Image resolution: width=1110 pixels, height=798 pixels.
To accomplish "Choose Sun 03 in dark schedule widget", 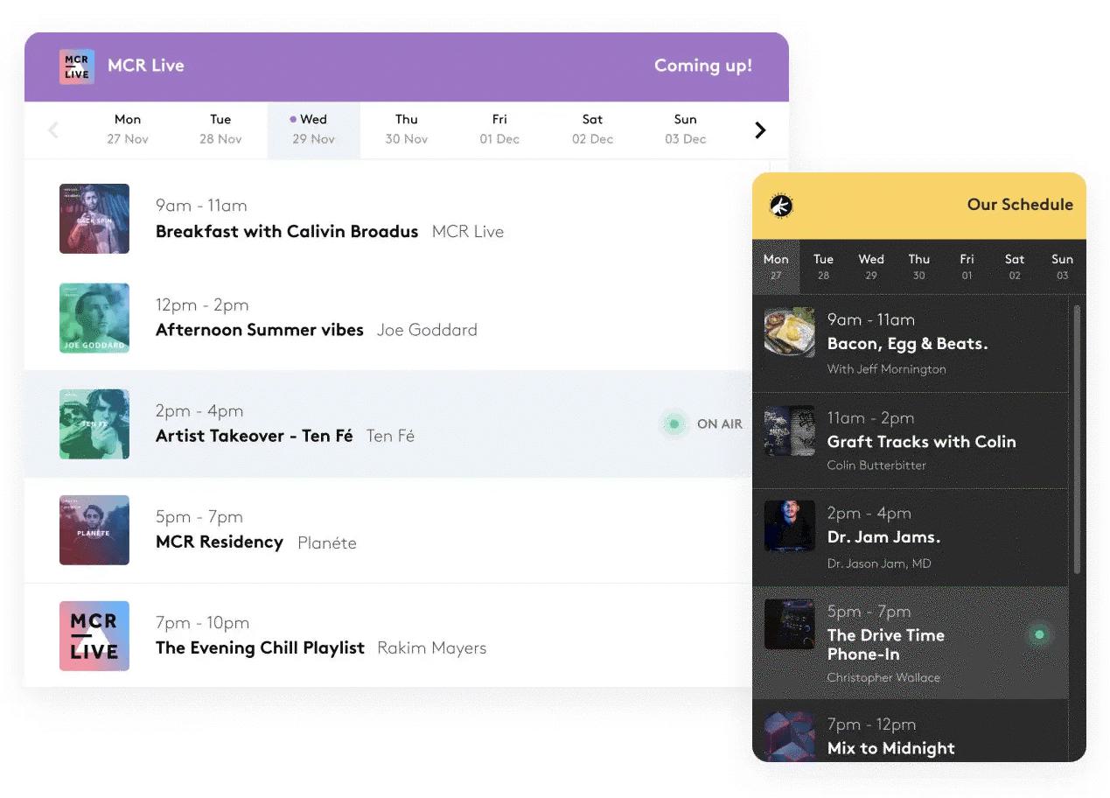I will coord(1062,266).
